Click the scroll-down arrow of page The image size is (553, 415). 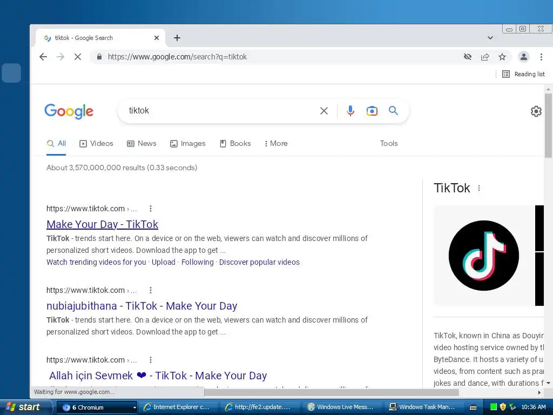click(x=548, y=383)
